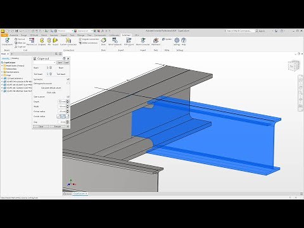304x228 pixels.
Task: Click the Remove cut tool
Action: click(x=32, y=42)
